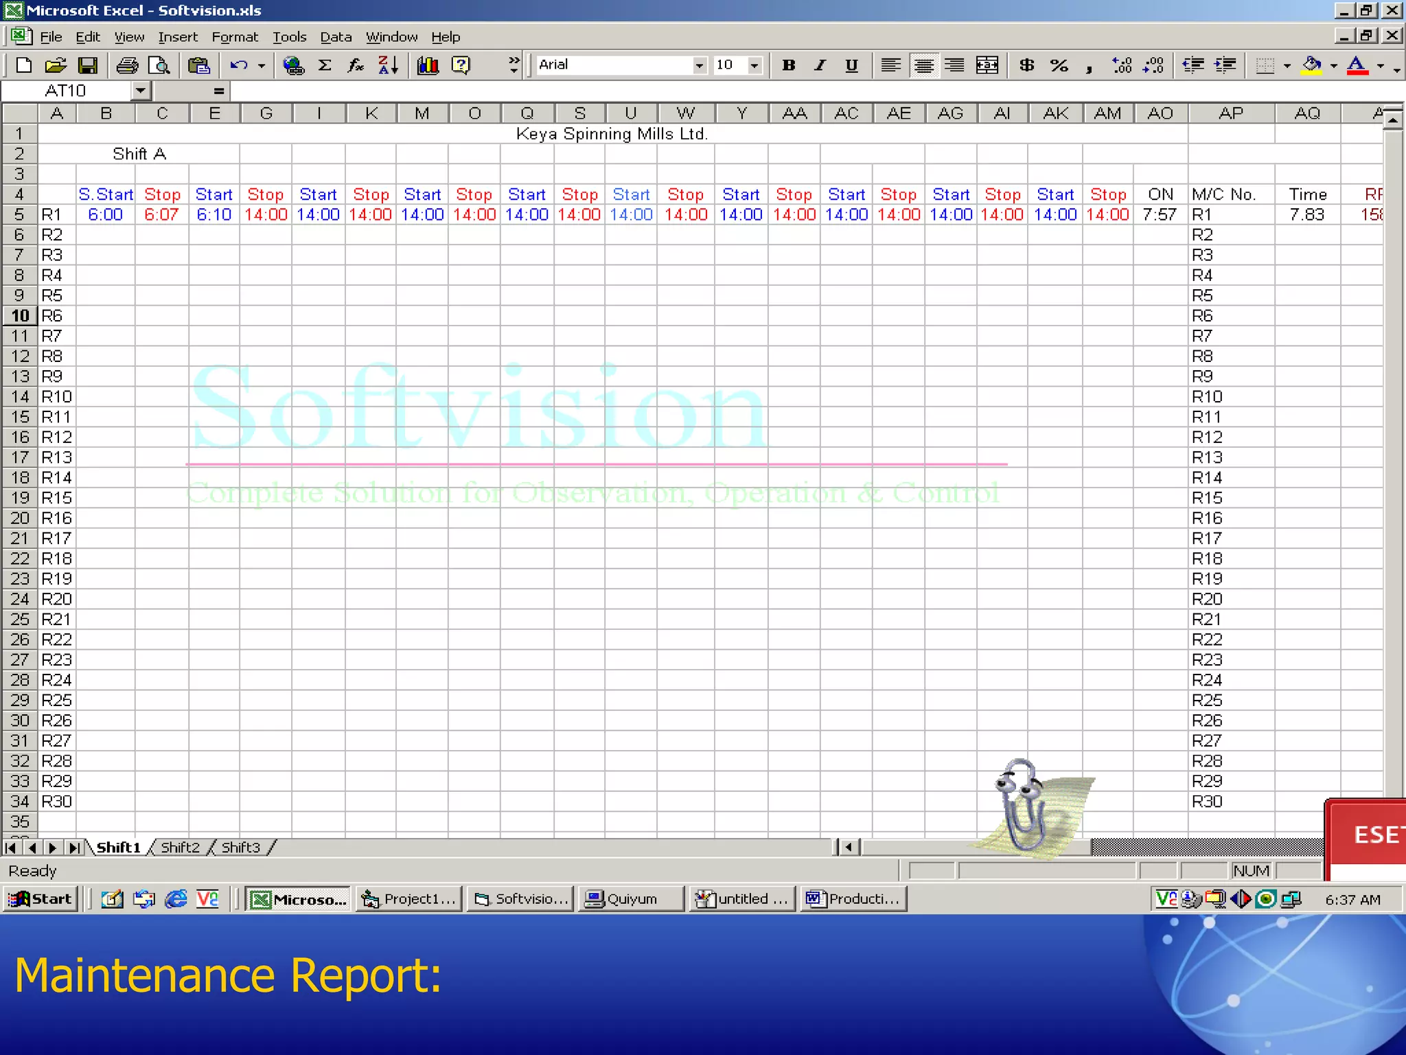Open the font size dropdown
The width and height of the screenshot is (1406, 1055).
coord(754,65)
